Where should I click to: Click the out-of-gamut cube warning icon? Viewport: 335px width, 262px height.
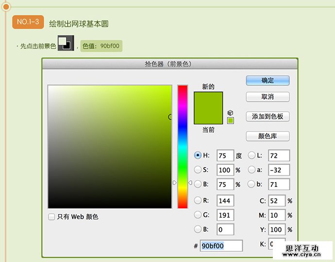[x=230, y=112]
